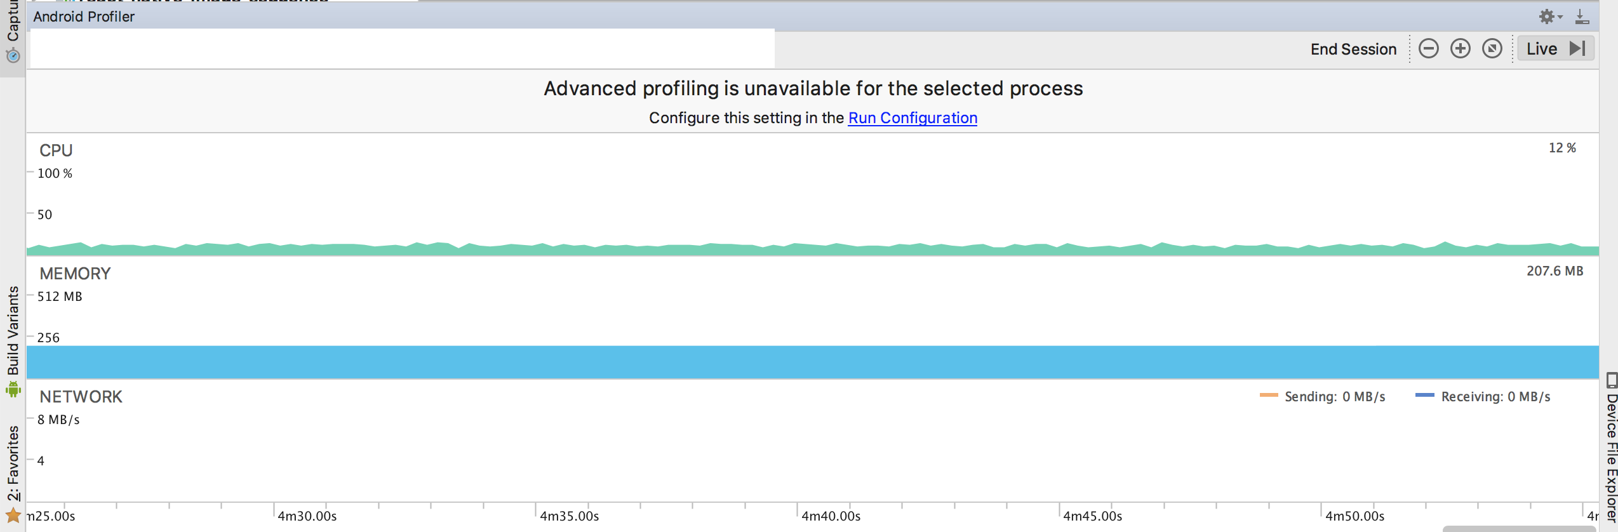Image resolution: width=1618 pixels, height=532 pixels.
Task: Reset zoom on the profiler timeline
Action: click(x=1492, y=49)
